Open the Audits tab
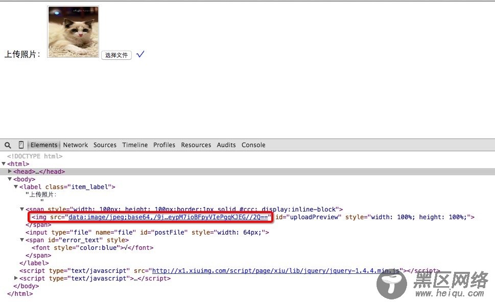The image size is (495, 302). [226, 145]
